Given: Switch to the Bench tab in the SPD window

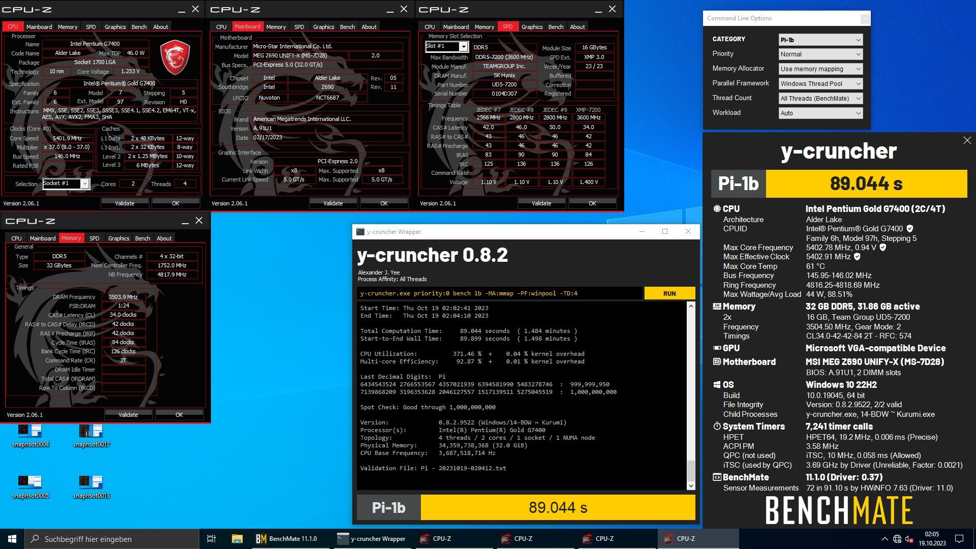Looking at the screenshot, I should (555, 27).
